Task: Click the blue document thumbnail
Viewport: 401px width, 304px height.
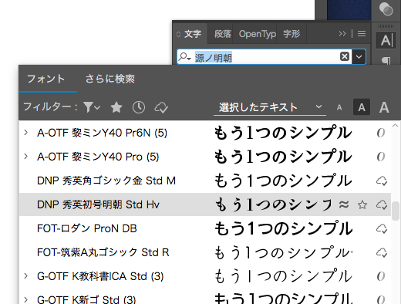Action: pos(349,10)
